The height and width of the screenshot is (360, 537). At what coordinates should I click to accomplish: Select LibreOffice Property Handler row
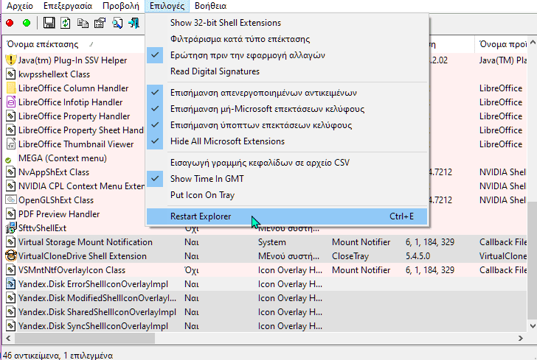click(x=74, y=116)
